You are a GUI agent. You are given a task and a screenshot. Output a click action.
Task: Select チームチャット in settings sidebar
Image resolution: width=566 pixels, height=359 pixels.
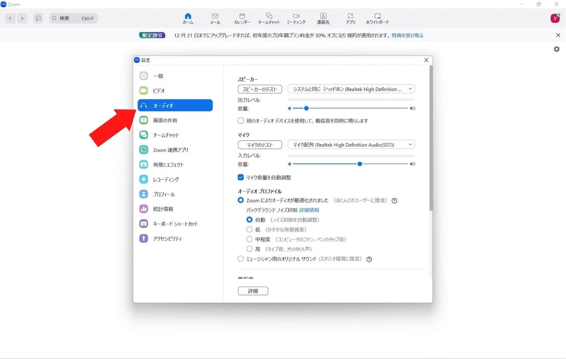point(175,135)
